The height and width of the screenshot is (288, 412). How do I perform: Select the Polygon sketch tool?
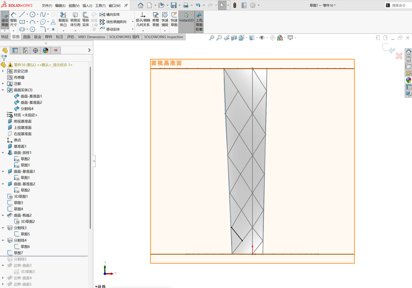(x=33, y=29)
